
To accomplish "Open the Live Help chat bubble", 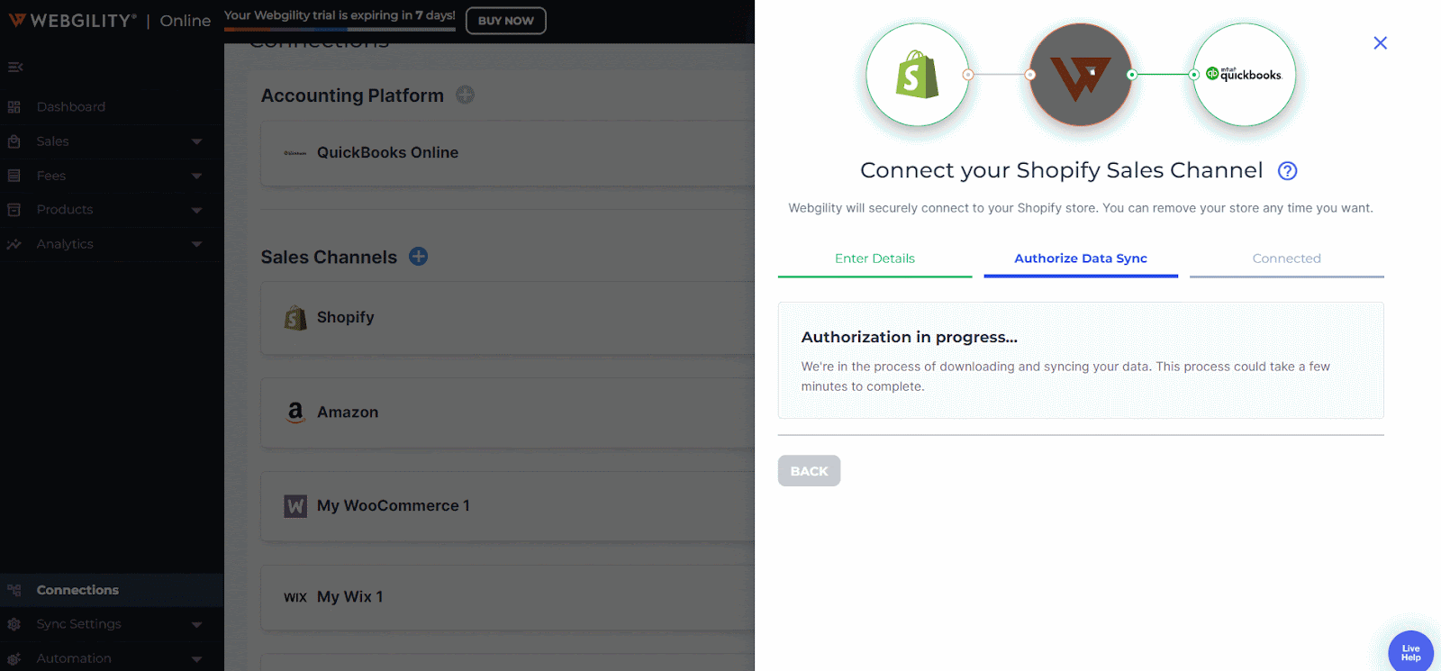I will coord(1410,653).
